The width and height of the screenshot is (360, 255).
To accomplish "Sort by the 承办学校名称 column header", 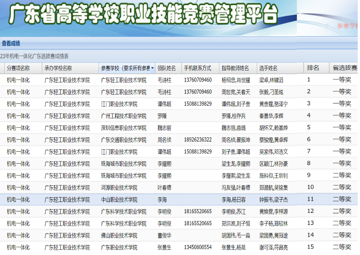I will point(58,68).
